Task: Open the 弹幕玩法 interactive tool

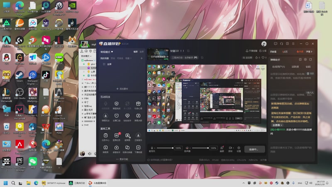Action: click(x=105, y=117)
